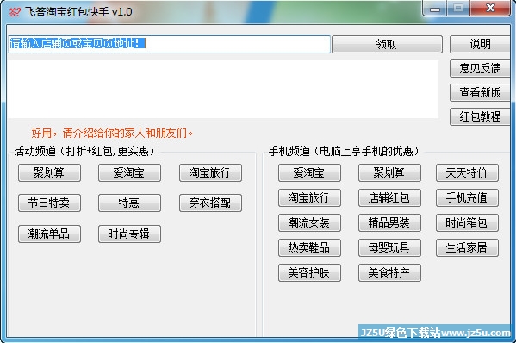The image size is (516, 343).
Task: Open 淘宝旅行 in the 手机频道 group
Action: (x=309, y=198)
